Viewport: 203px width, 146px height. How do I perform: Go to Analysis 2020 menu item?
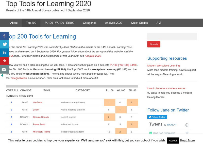[114, 23]
